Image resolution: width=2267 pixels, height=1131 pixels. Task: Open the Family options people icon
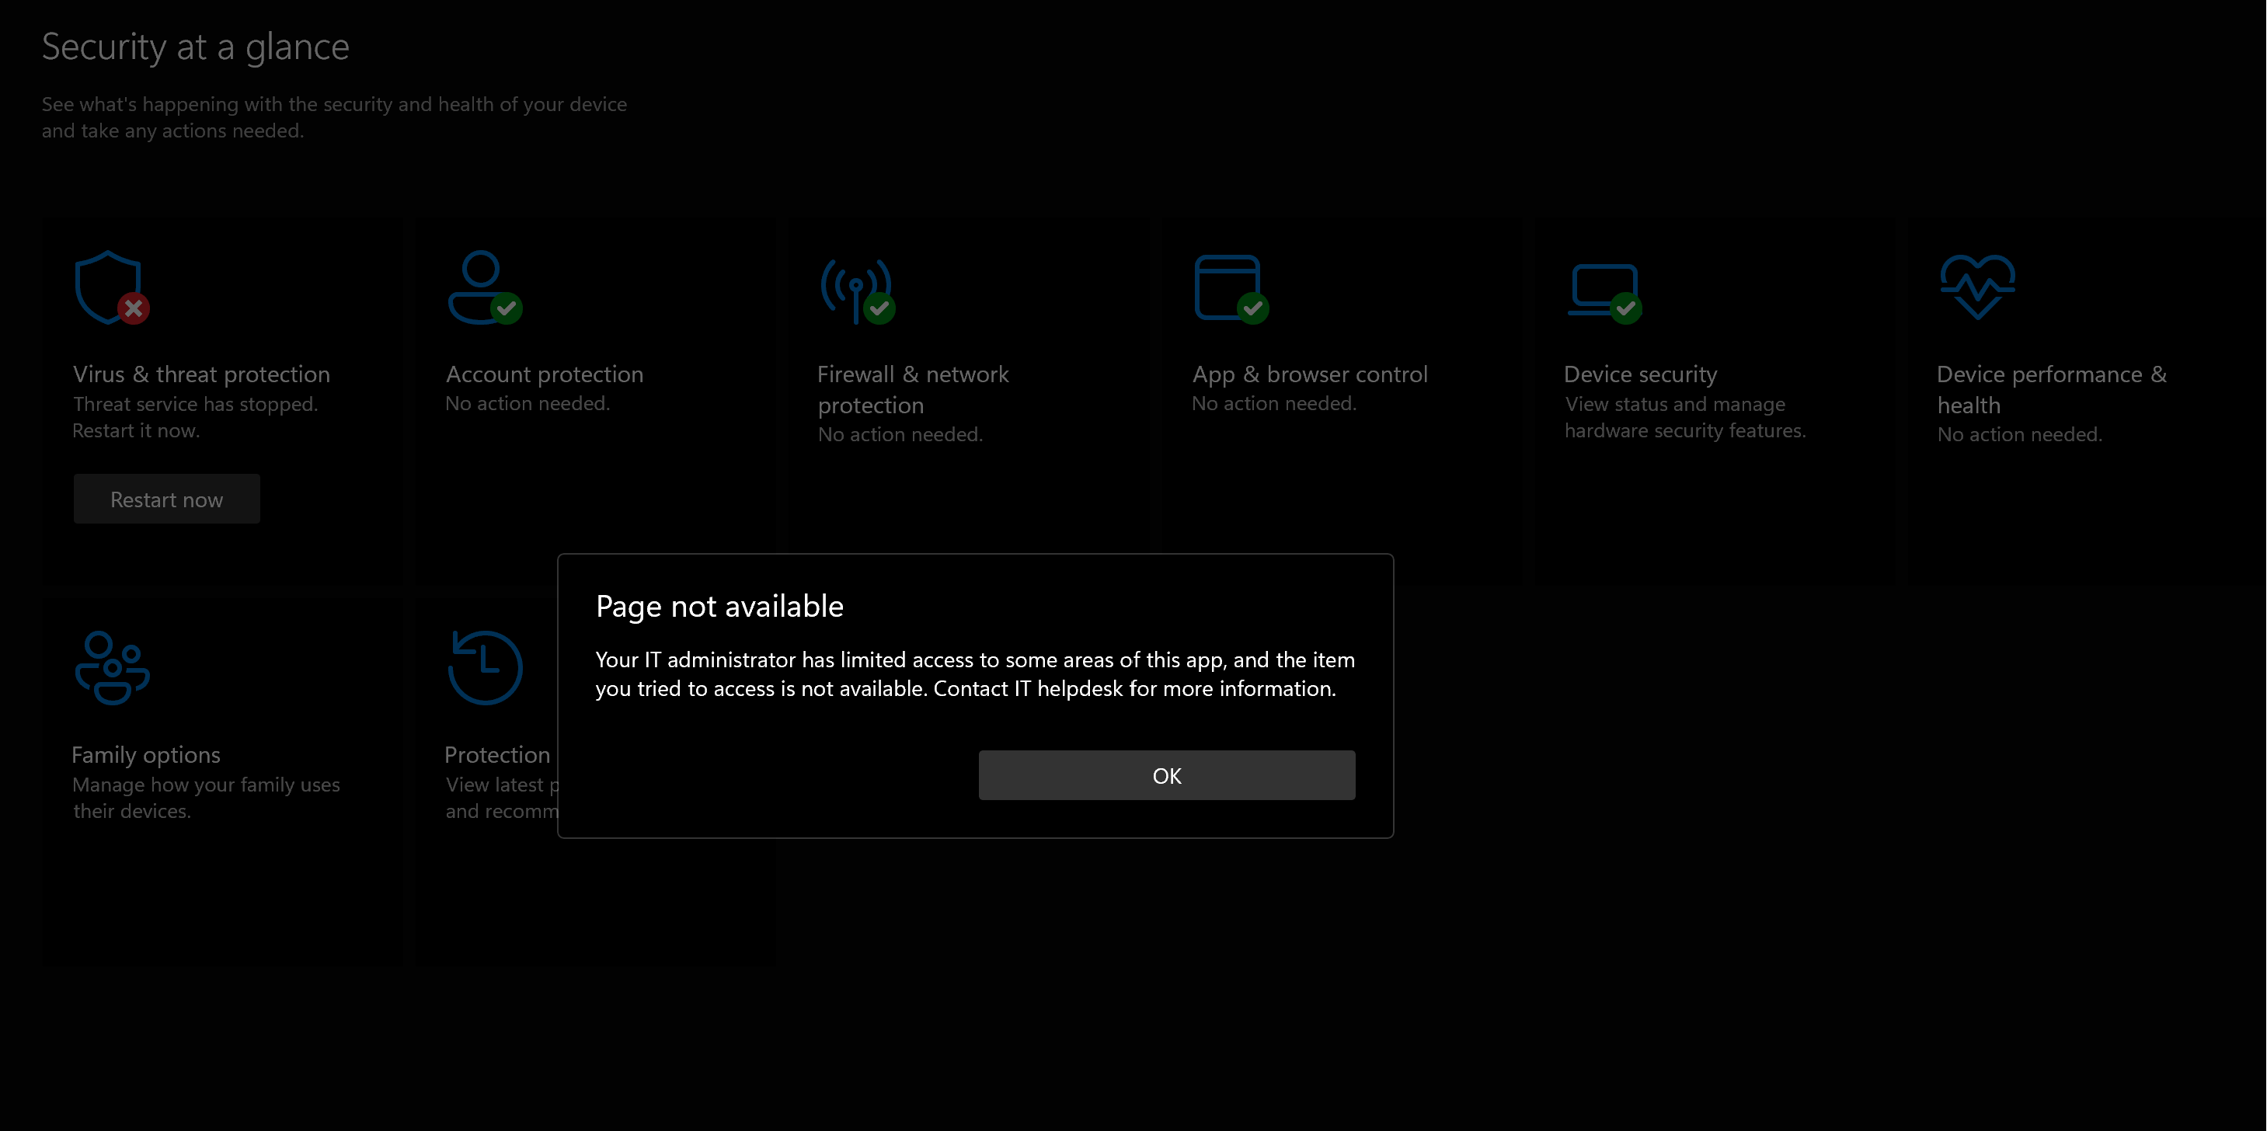[112, 667]
